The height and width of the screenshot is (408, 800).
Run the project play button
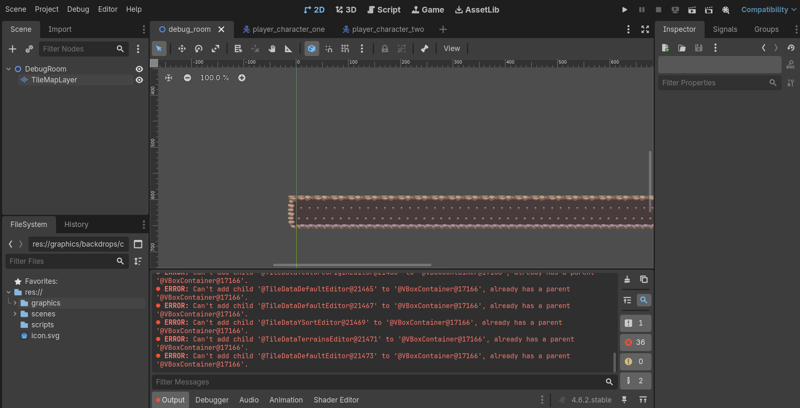[624, 9]
